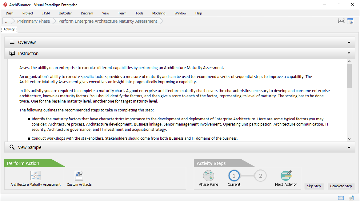Navigate to Preliminary Phase breadcrumb
360x202 pixels.
tap(34, 21)
